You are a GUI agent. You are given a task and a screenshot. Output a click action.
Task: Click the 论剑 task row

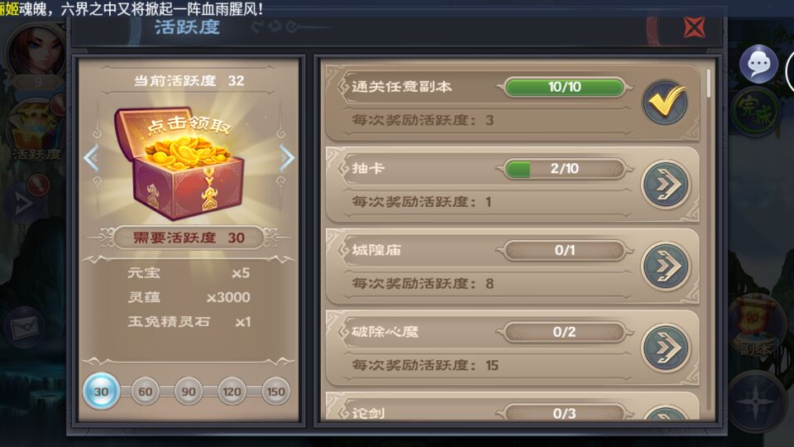[513, 406]
